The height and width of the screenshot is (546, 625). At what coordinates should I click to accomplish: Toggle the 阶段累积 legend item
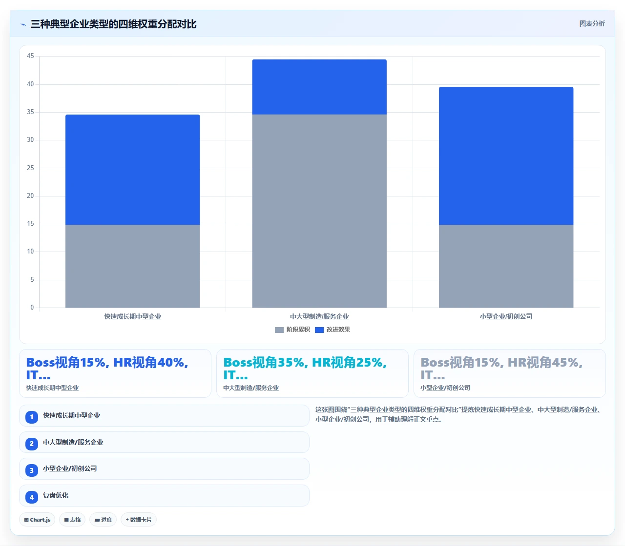(292, 330)
